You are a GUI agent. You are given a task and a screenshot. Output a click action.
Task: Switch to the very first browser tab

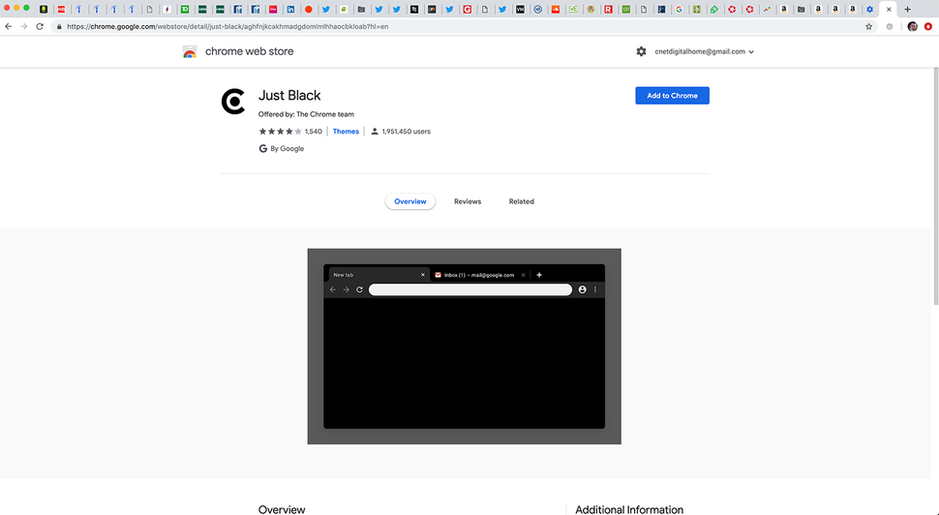click(44, 9)
